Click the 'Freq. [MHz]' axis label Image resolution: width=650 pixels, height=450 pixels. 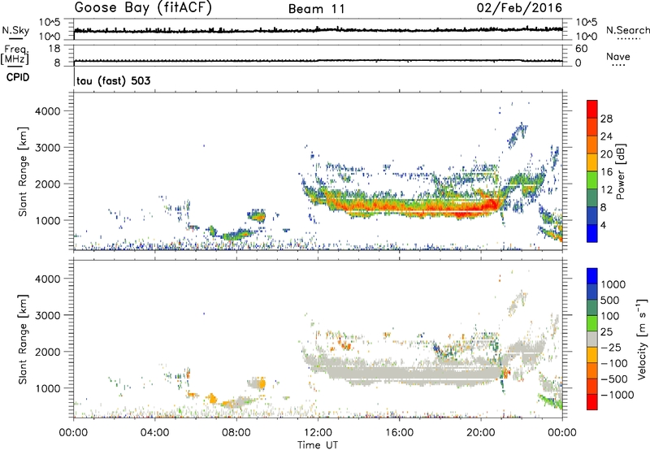15,55
